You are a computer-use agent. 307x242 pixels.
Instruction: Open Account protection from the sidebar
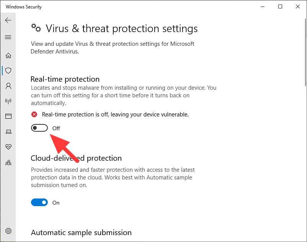[8, 86]
